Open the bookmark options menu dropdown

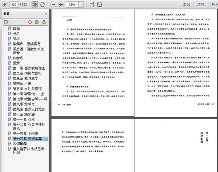pyautogui.click(x=7, y=22)
